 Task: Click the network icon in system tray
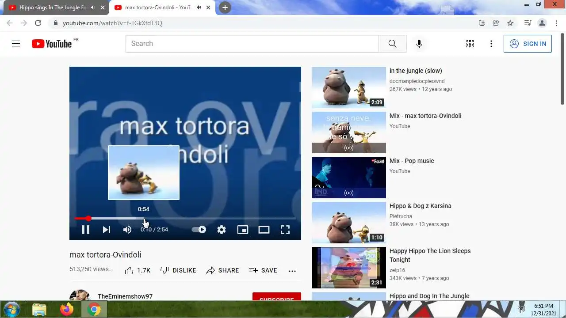[521, 310]
